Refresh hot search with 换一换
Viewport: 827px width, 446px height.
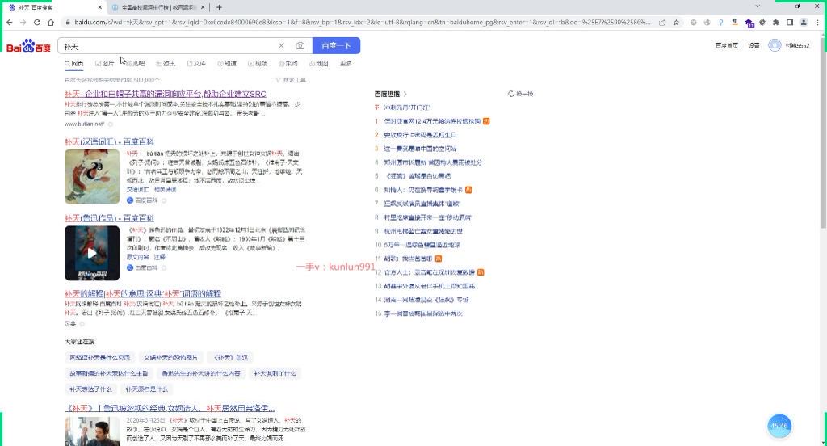click(521, 94)
